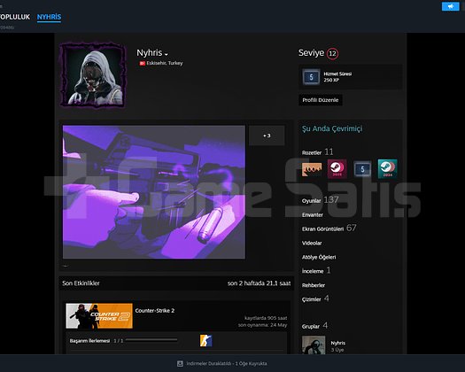Click the CS2 achievement icon
The image size is (465, 372).
[205, 340]
